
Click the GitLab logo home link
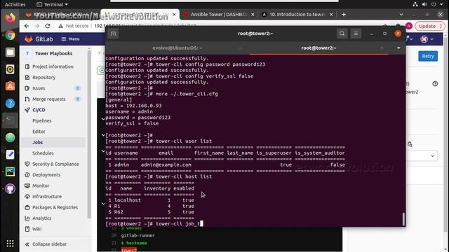point(39,39)
